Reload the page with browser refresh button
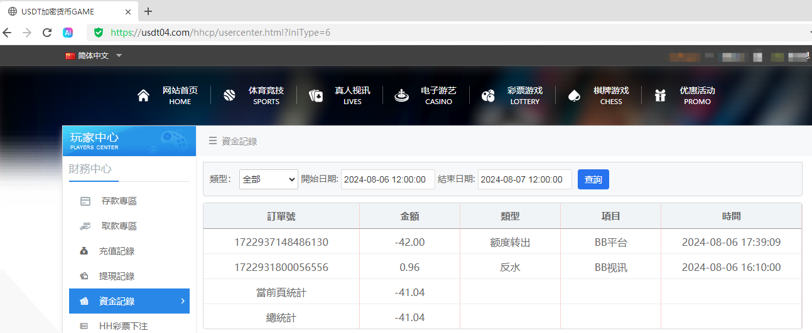 click(46, 33)
